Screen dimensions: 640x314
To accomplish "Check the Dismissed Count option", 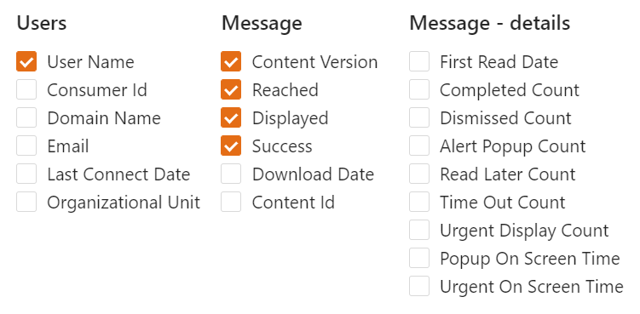I will (419, 117).
